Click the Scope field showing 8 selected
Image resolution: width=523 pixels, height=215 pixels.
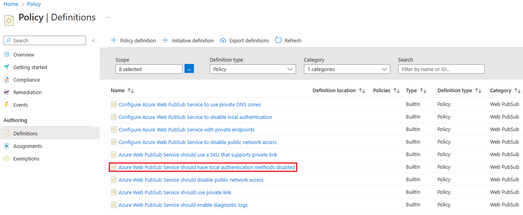point(149,69)
